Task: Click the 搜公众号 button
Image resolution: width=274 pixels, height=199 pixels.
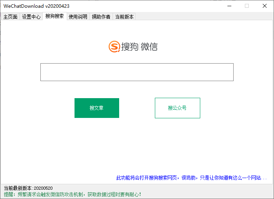Action: point(177,108)
